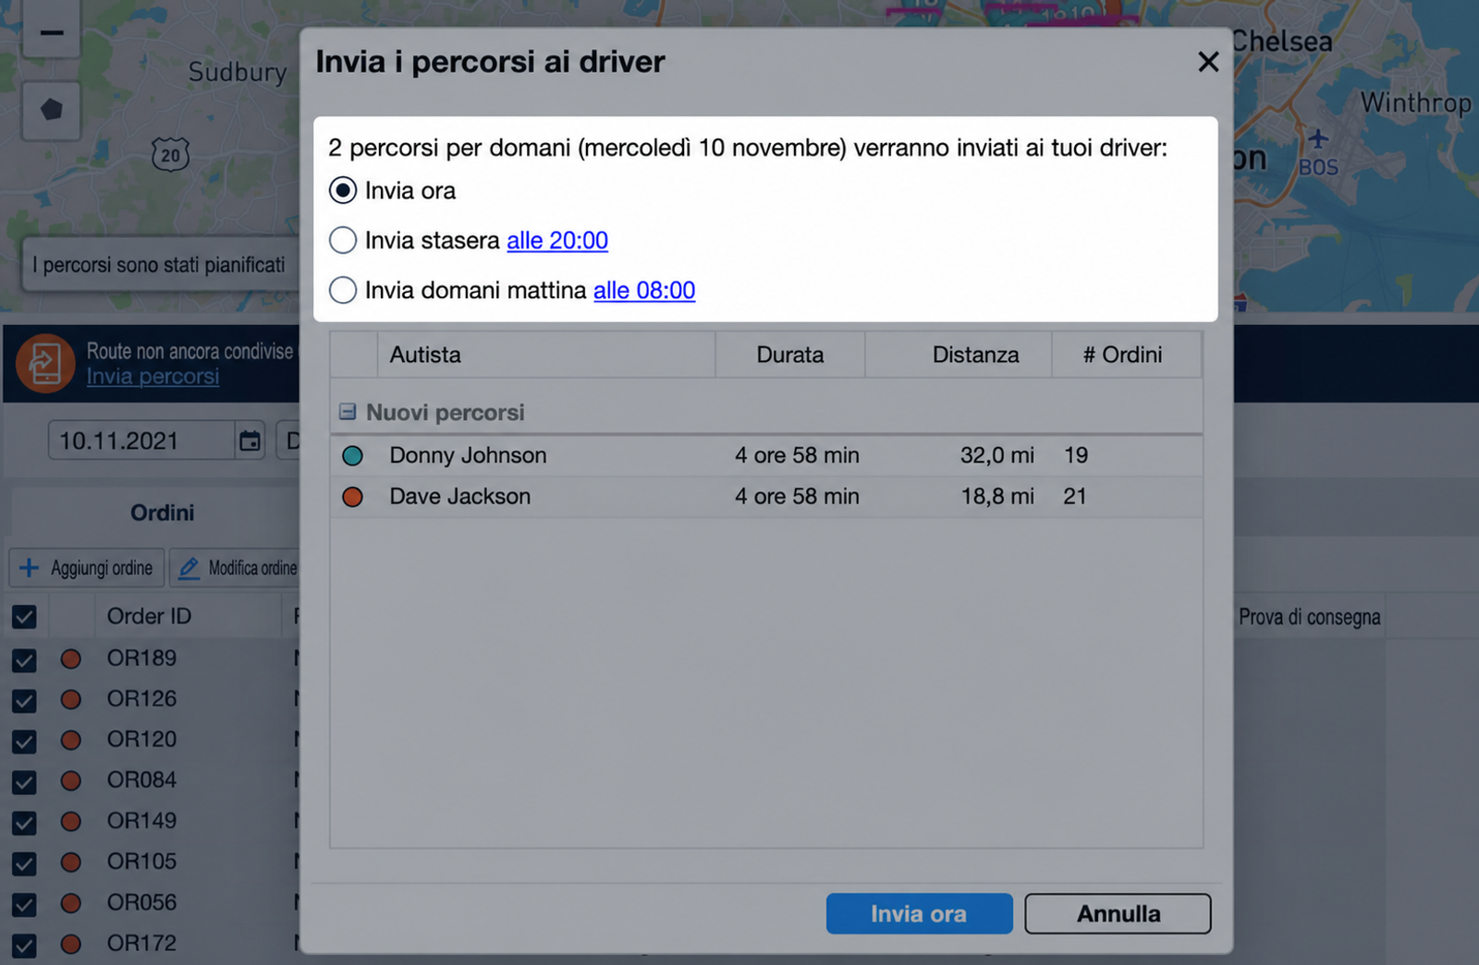This screenshot has width=1479, height=965.
Task: Click Dave Jackson's orange color dot
Action: [x=352, y=497]
